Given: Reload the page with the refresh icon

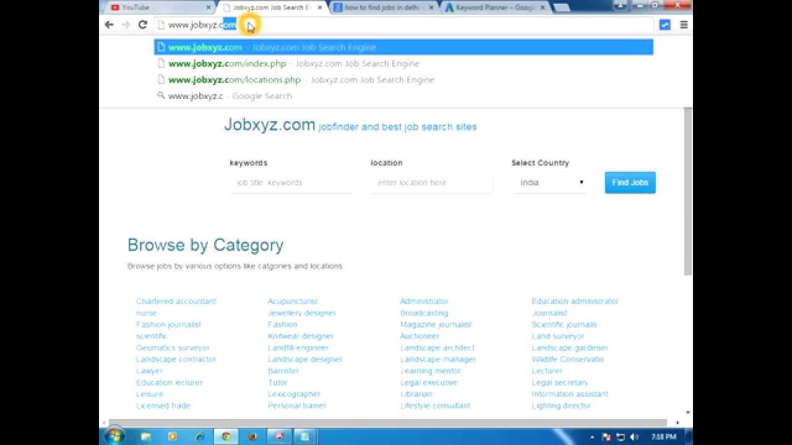Looking at the screenshot, I should (142, 25).
